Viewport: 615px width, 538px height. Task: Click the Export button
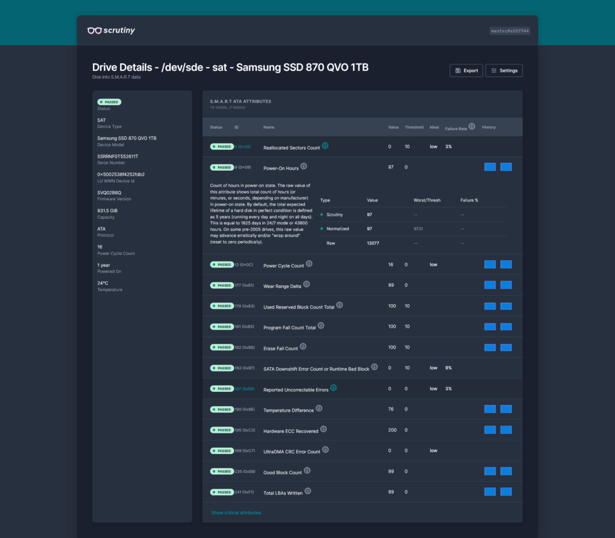(x=466, y=71)
